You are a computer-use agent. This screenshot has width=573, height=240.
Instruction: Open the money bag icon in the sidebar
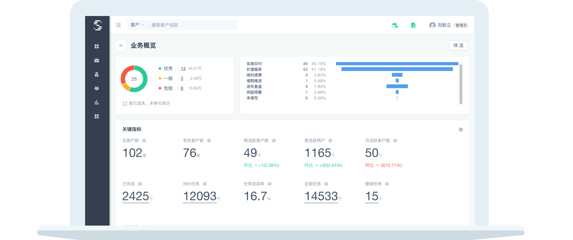point(97,74)
